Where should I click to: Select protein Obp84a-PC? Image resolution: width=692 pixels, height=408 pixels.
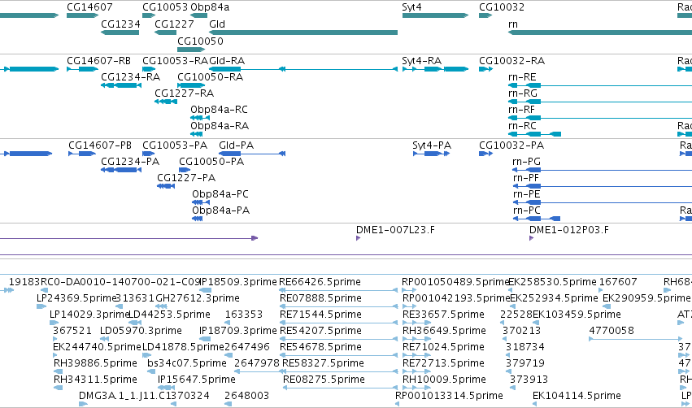201,202
